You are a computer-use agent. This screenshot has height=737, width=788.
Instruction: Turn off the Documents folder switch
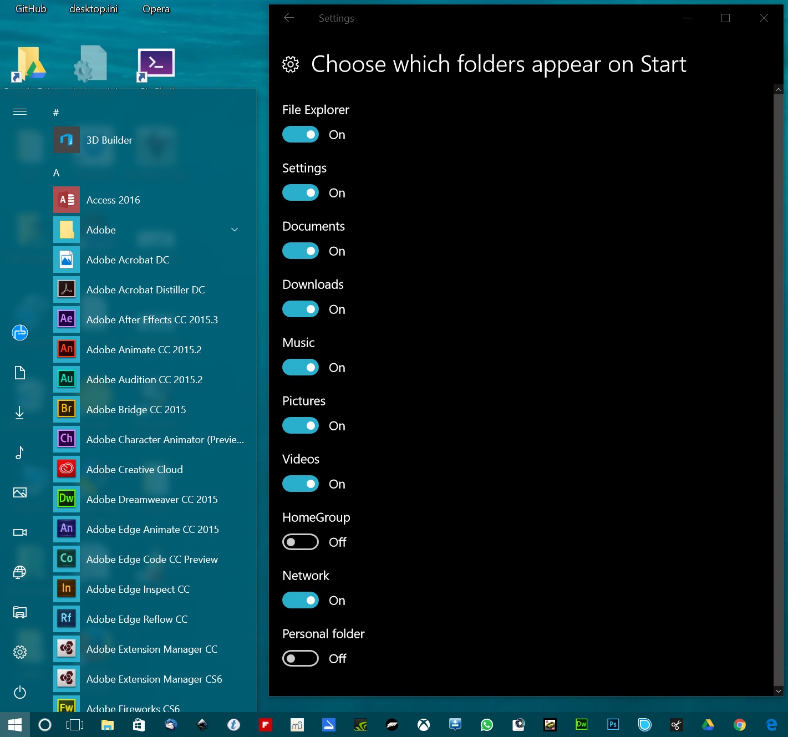(301, 251)
